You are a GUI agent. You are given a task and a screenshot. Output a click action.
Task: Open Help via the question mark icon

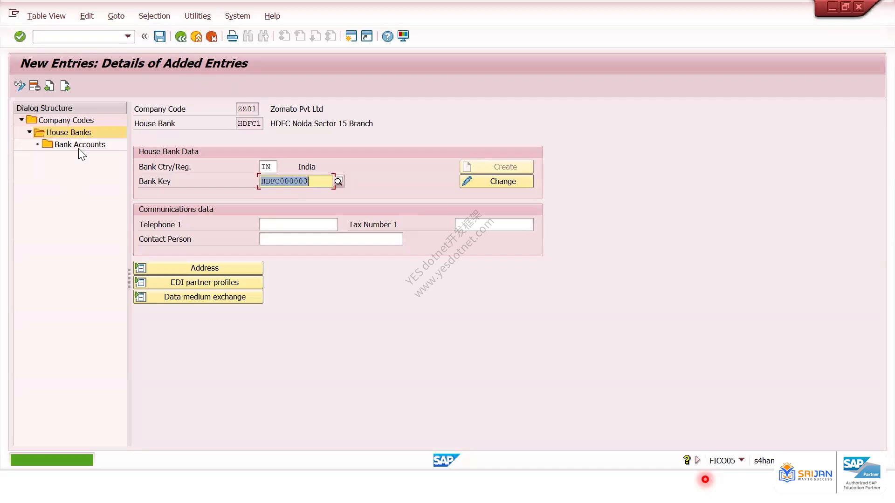coord(387,36)
